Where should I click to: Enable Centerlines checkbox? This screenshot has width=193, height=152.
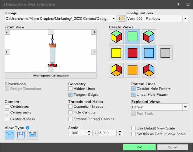point(7,106)
